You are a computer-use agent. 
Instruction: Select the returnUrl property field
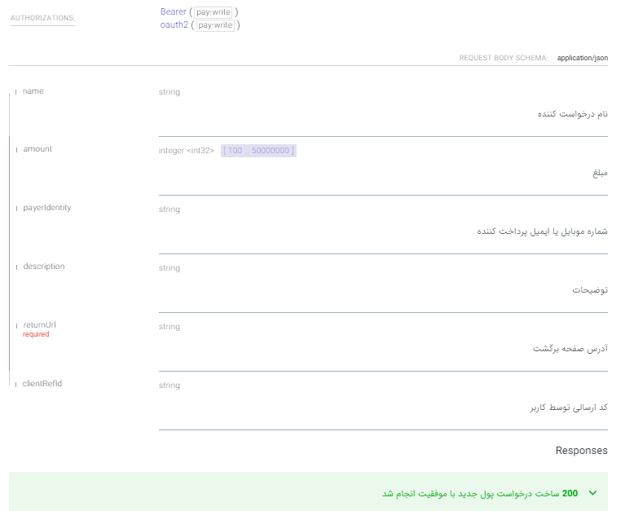click(x=39, y=324)
